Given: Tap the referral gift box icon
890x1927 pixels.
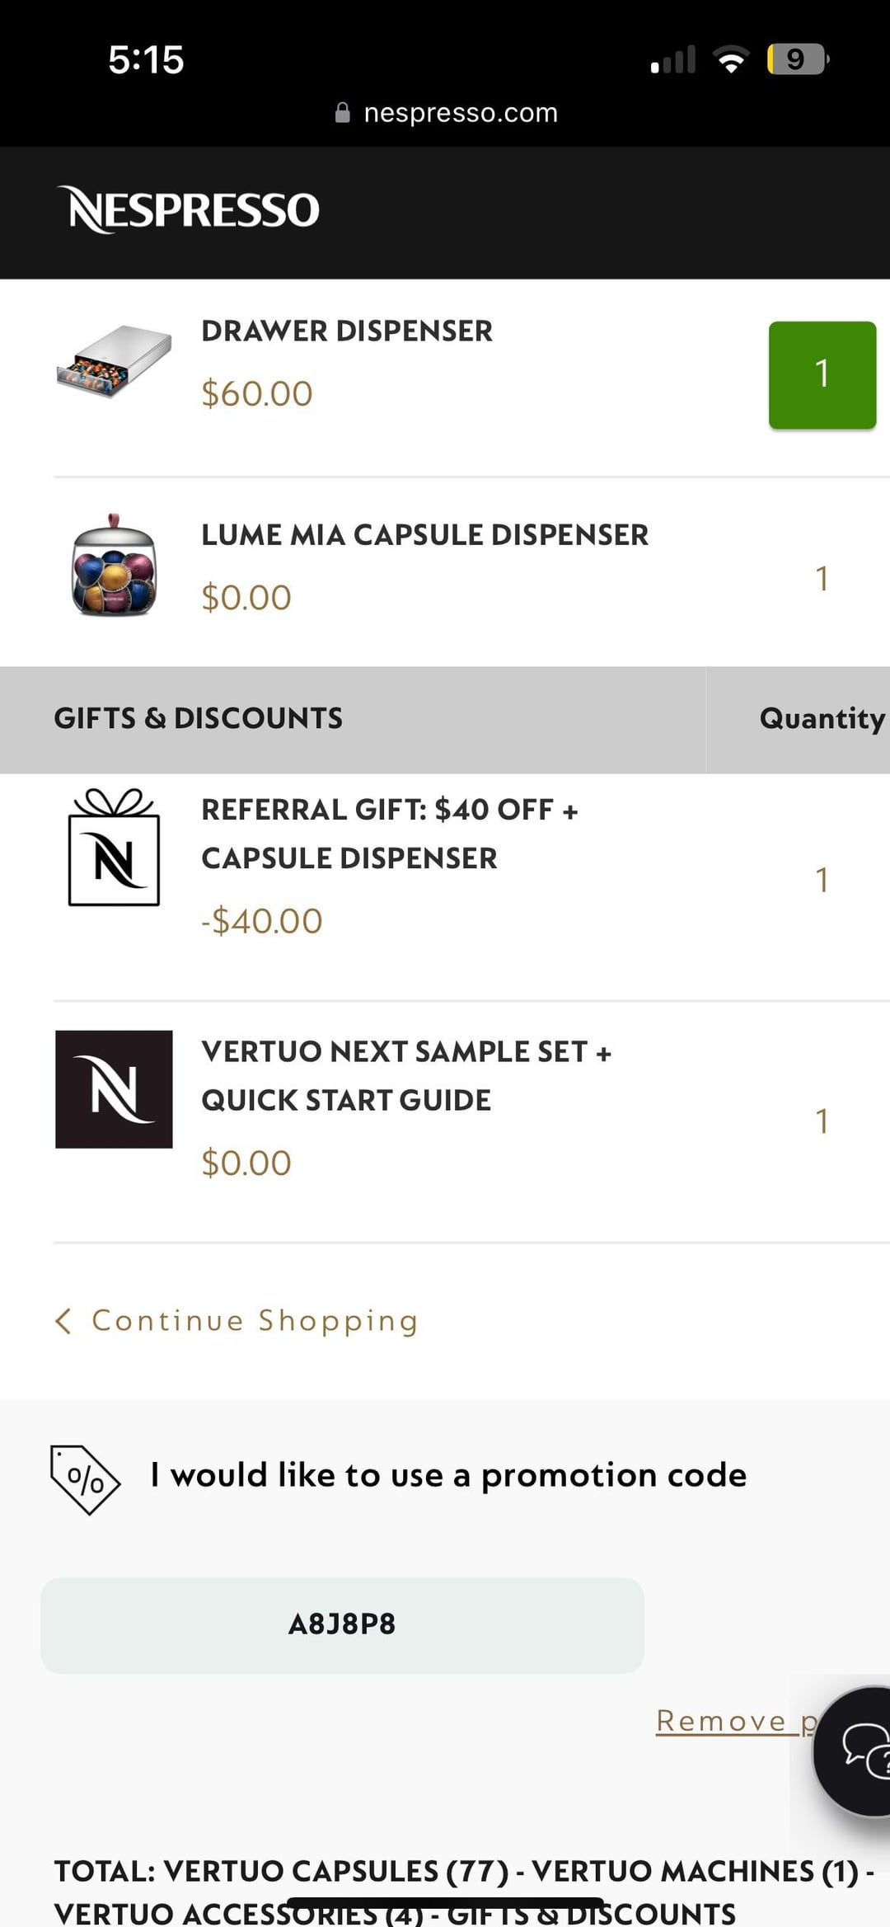Looking at the screenshot, I should tap(114, 848).
